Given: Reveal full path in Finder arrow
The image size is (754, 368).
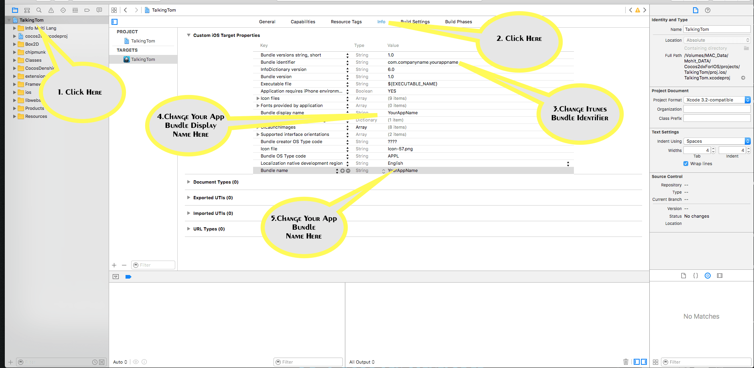Looking at the screenshot, I should click(743, 78).
